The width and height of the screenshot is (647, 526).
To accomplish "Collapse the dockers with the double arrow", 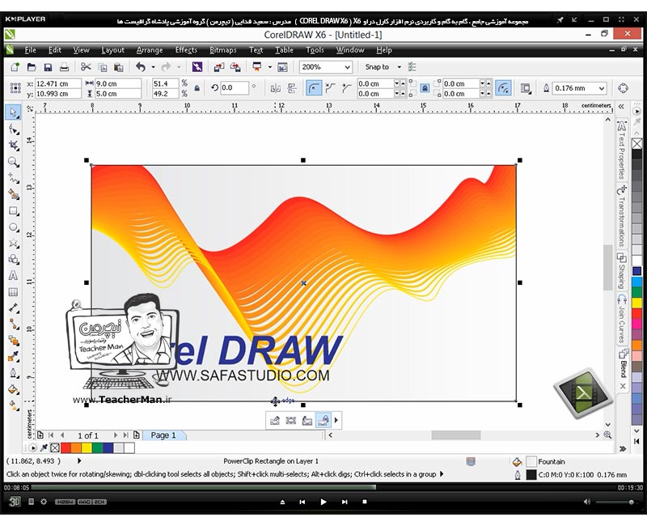I will click(x=621, y=107).
